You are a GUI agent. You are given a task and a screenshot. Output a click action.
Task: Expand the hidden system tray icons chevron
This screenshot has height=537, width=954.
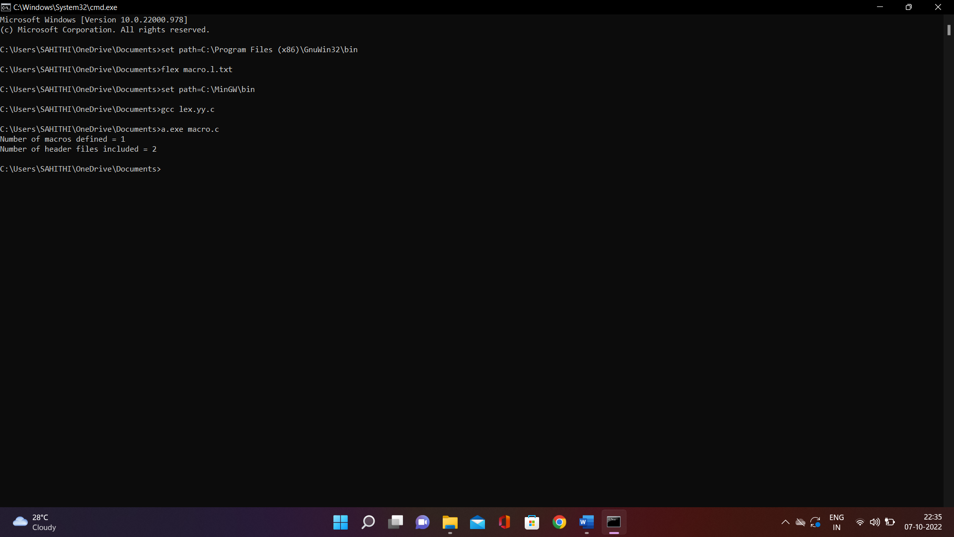(x=786, y=522)
